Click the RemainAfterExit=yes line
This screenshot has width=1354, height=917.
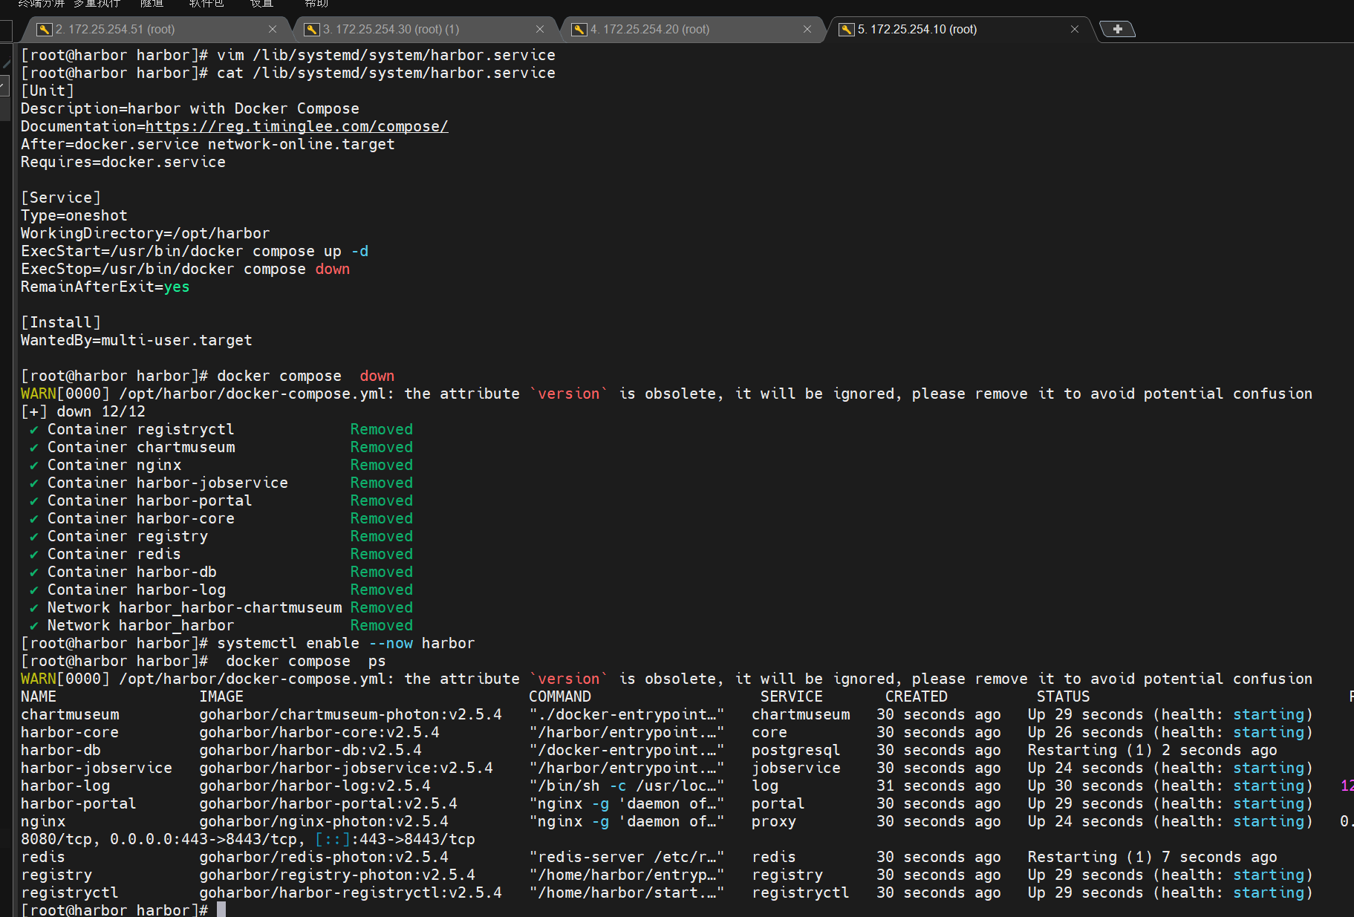tap(105, 287)
